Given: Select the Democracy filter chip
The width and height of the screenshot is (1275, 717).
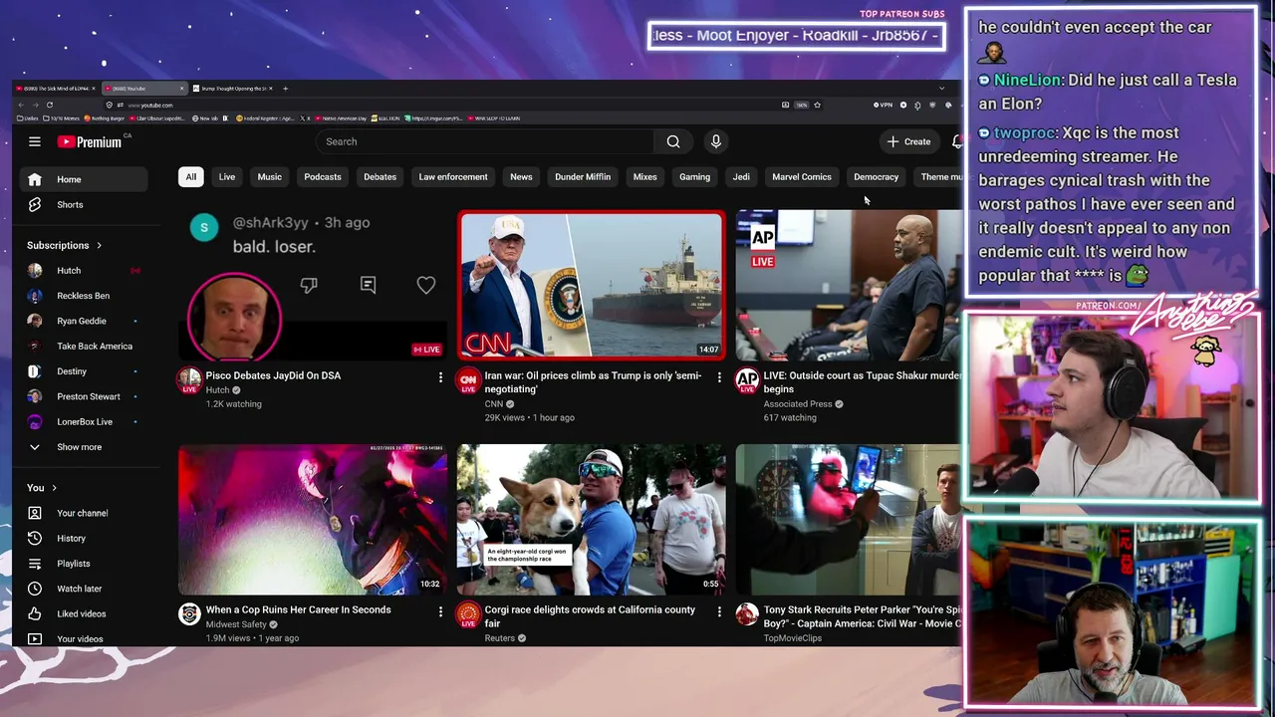Looking at the screenshot, I should click(x=877, y=177).
